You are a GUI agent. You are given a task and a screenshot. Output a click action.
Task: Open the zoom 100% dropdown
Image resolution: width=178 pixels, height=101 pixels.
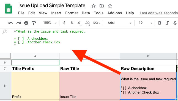(x=50, y=23)
